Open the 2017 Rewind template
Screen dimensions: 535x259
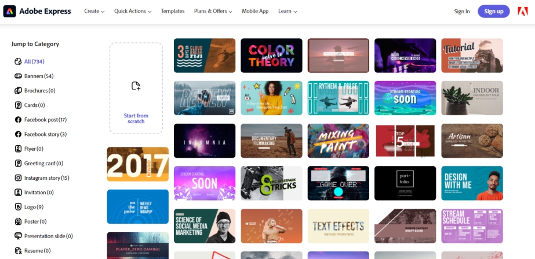coord(138,164)
